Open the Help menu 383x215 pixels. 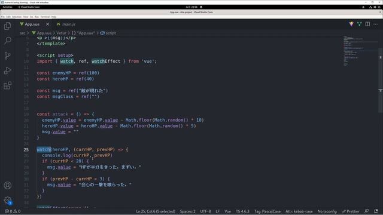tap(53, 17)
